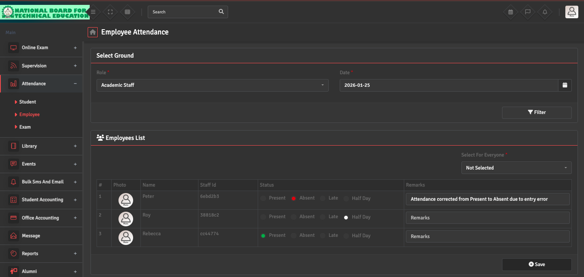
Task: Click the Filter button
Action: click(x=537, y=112)
